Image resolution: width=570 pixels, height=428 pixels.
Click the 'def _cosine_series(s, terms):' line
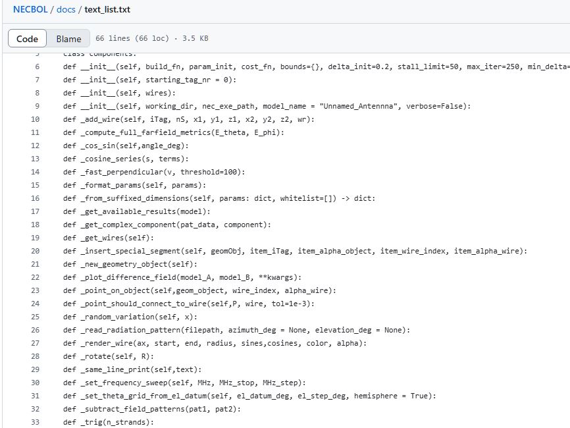pos(126,159)
